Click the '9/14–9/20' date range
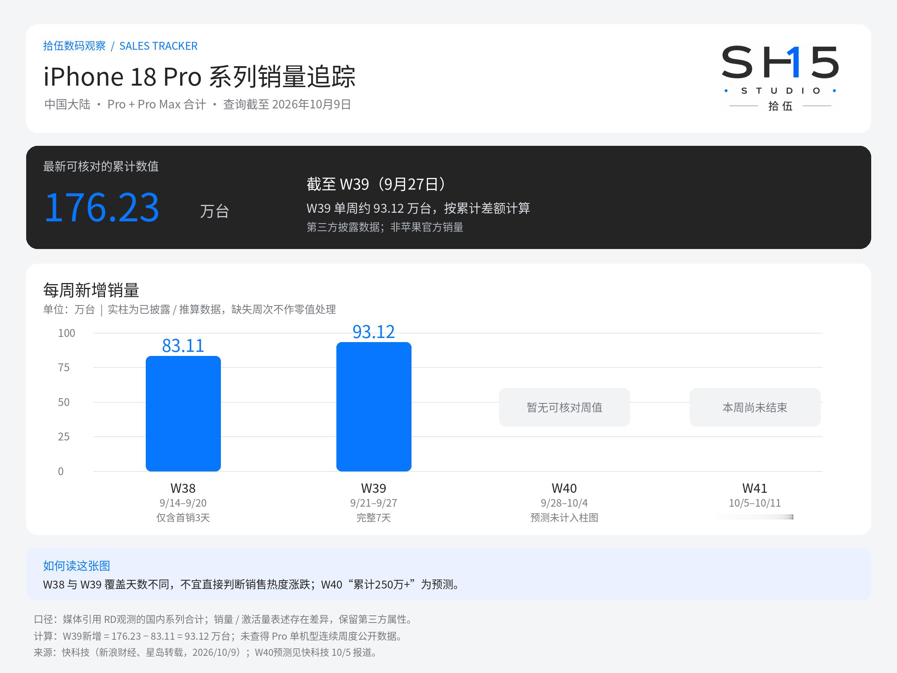This screenshot has width=897, height=673. [x=183, y=503]
